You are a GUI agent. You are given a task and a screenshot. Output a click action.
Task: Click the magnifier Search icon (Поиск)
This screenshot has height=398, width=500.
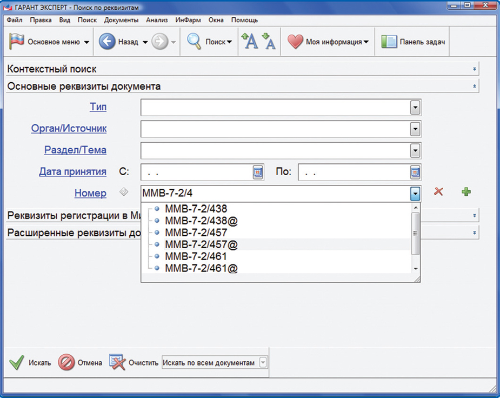[194, 42]
